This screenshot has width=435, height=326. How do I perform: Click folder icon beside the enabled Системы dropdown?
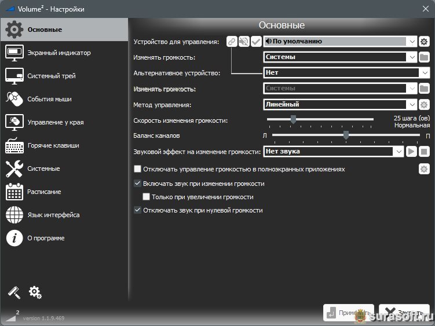tap(424, 57)
